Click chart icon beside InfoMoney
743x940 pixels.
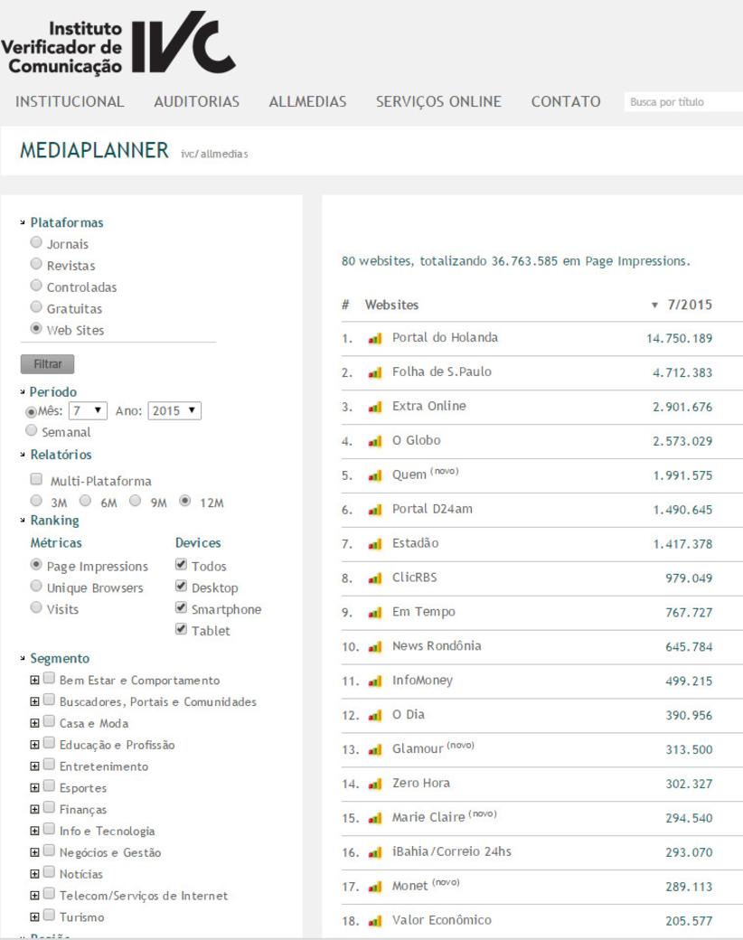click(375, 681)
